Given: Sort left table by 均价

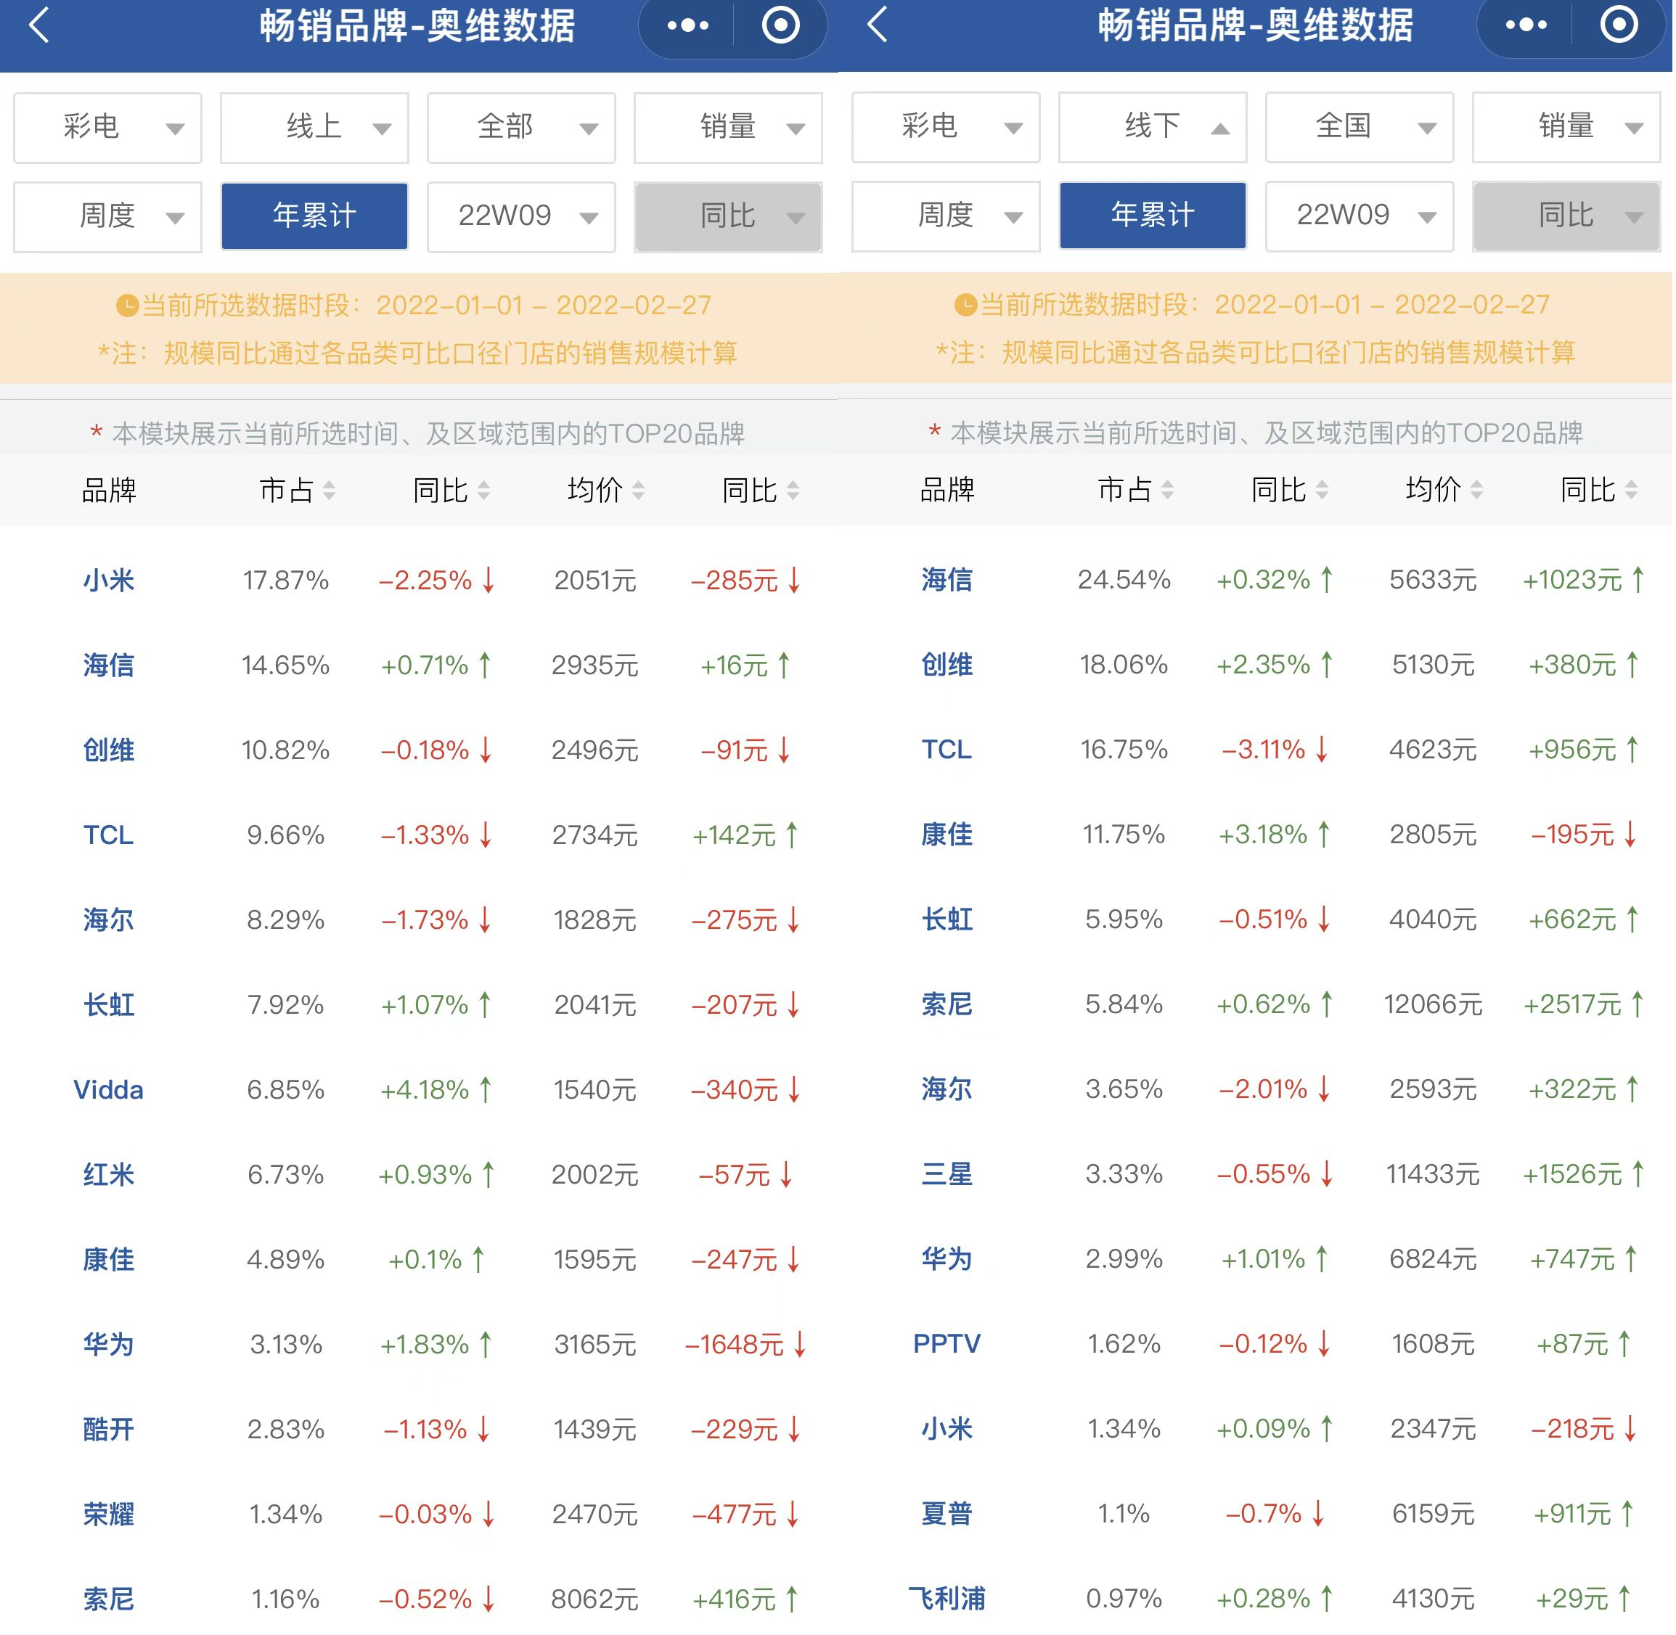Looking at the screenshot, I should tap(607, 491).
